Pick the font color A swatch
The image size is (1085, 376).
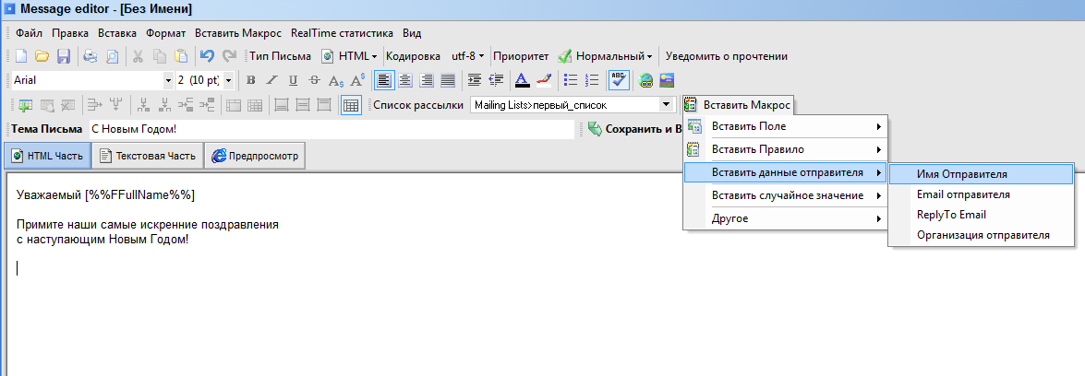[x=523, y=80]
